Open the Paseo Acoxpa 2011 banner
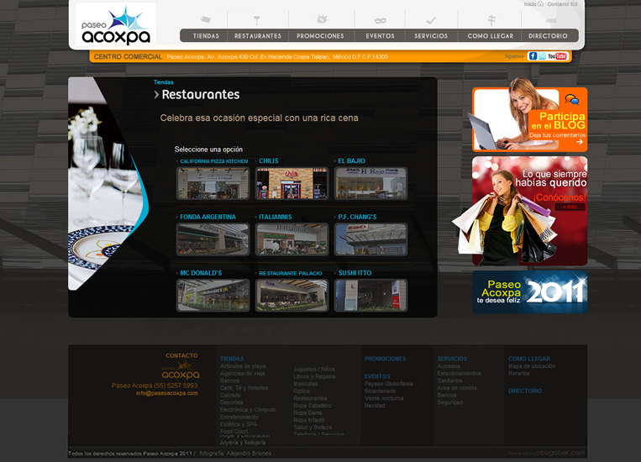The height and width of the screenshot is (462, 641). [530, 292]
